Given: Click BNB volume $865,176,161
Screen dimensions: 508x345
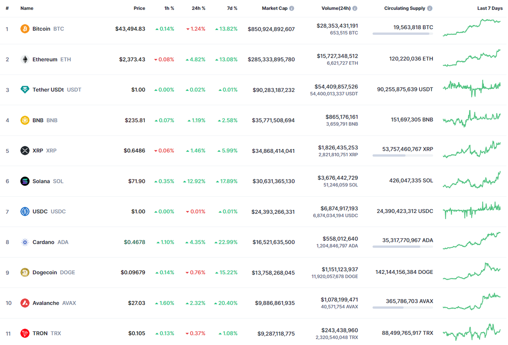Looking at the screenshot, I should [342, 117].
